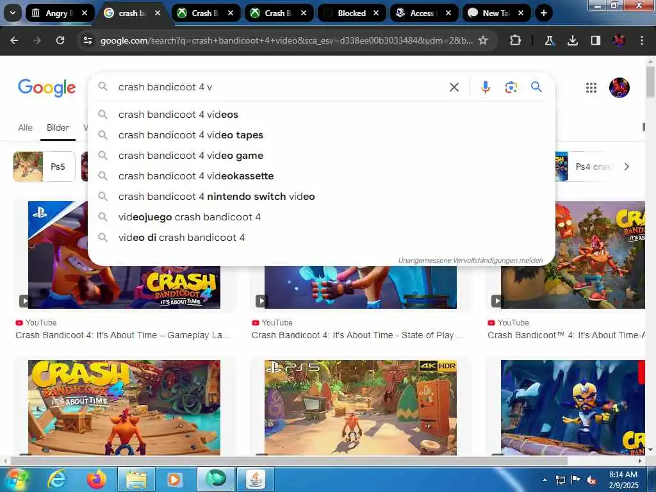656x492 pixels.
Task: Switch to the Blocked browser tab
Action: coord(352,13)
